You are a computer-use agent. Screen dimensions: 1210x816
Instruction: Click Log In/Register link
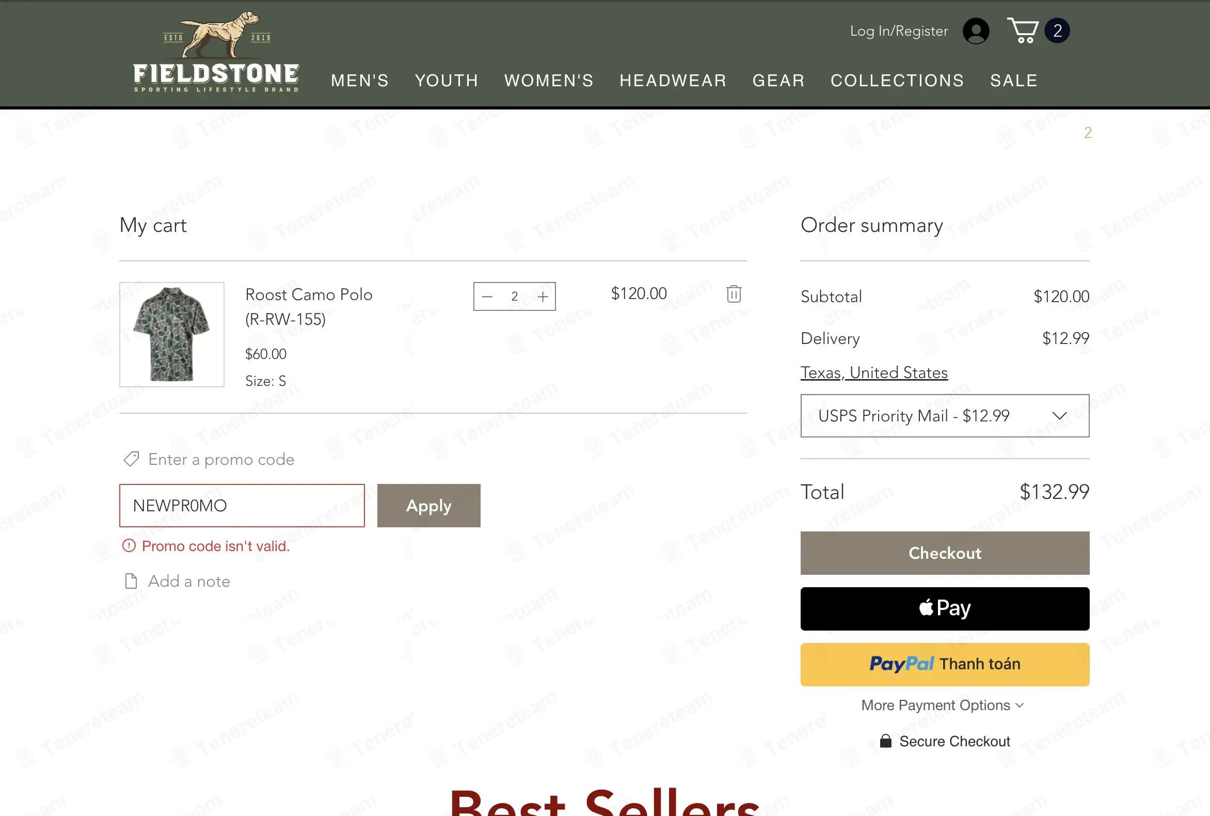[899, 31]
